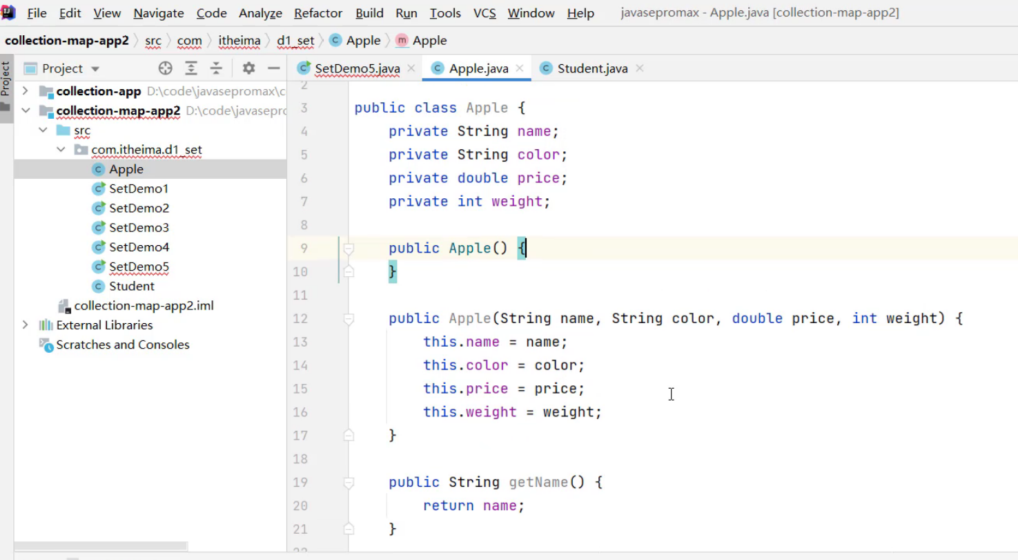Screen dimensions: 1018x560
Task: Click the IntelliJ IDEA logo icon
Action: [8, 12]
